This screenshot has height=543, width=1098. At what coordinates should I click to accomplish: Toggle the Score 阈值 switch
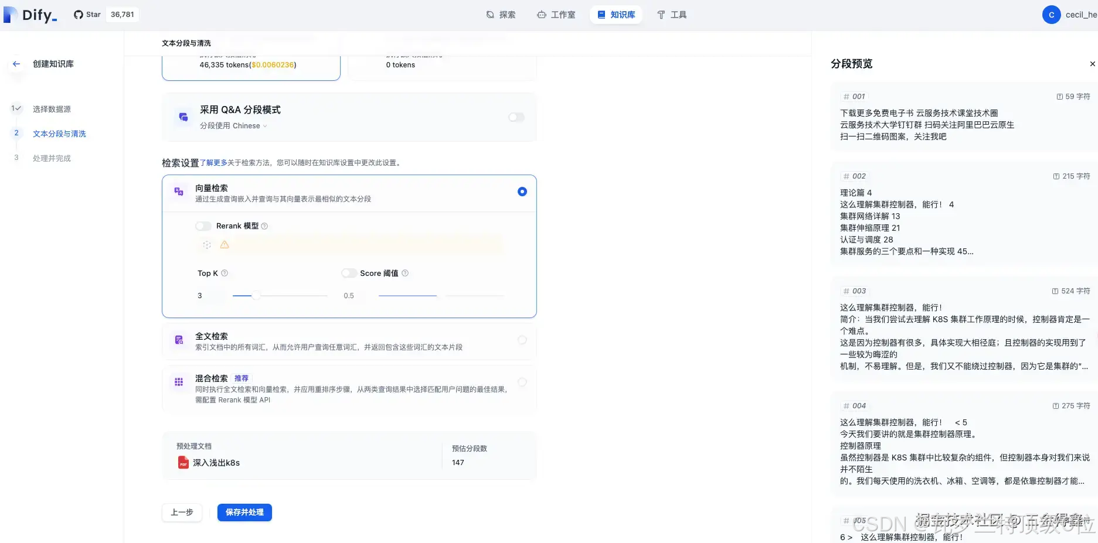click(349, 273)
